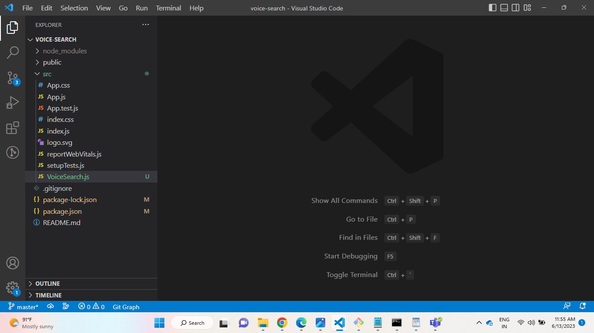The image size is (594, 333).
Task: Open the Run and Debug view
Action: [x=13, y=103]
